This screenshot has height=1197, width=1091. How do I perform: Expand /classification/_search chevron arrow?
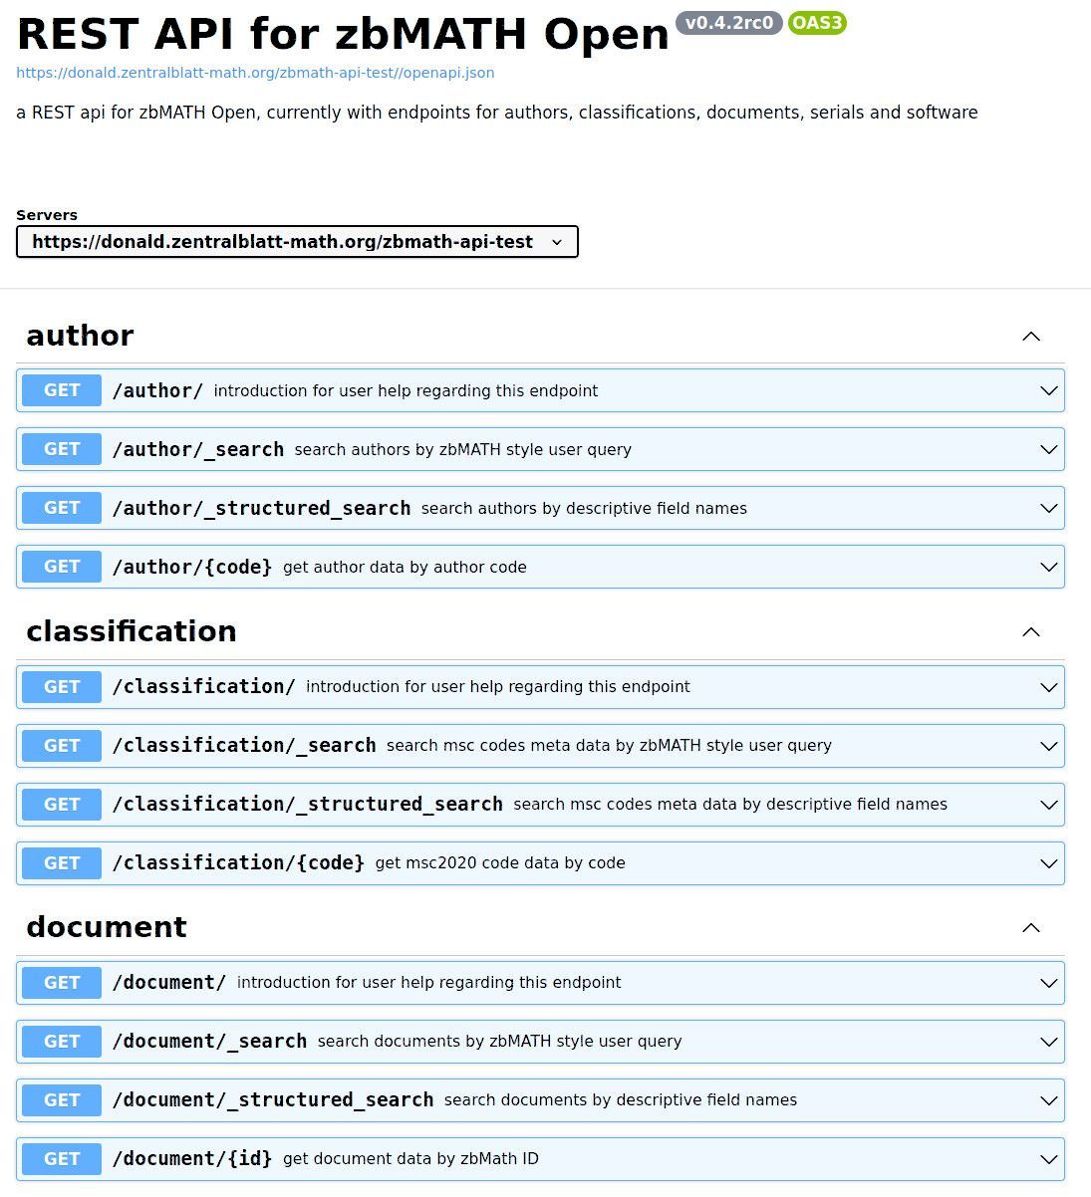1048,745
